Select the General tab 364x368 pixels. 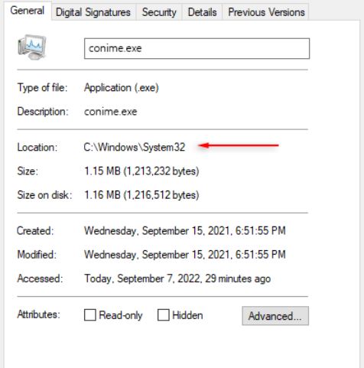(x=28, y=11)
